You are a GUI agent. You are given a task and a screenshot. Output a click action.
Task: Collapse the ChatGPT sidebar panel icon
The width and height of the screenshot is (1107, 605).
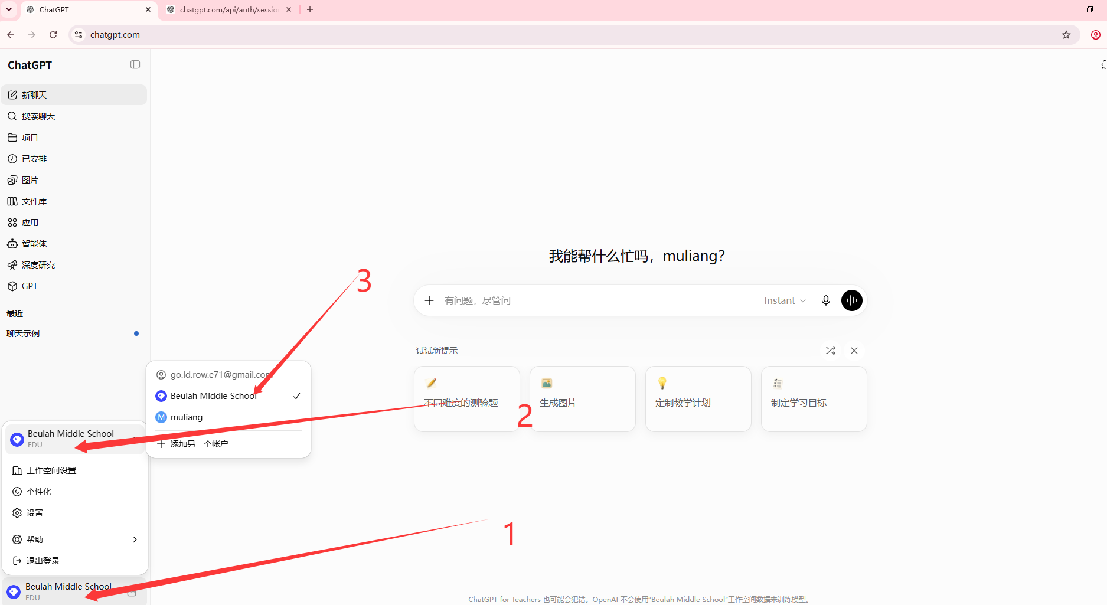135,64
